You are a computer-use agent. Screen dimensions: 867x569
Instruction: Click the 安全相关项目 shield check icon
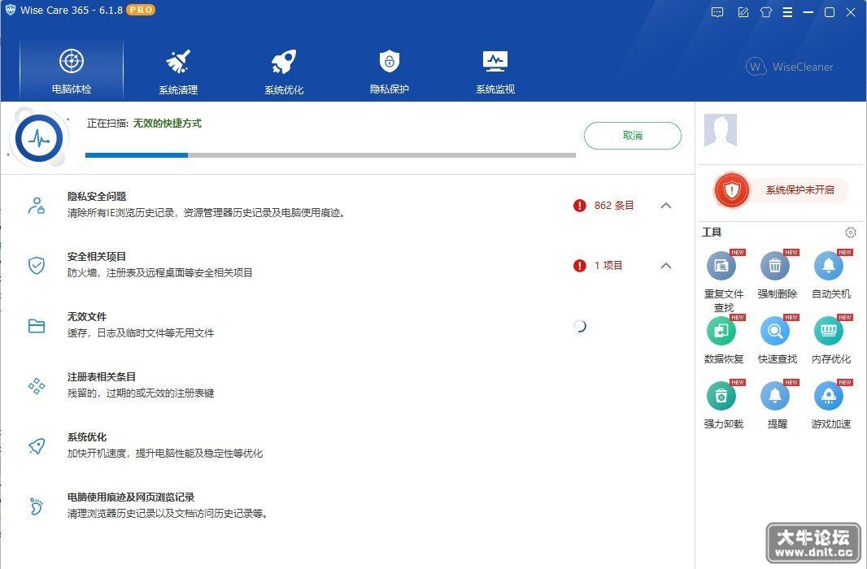point(37,266)
